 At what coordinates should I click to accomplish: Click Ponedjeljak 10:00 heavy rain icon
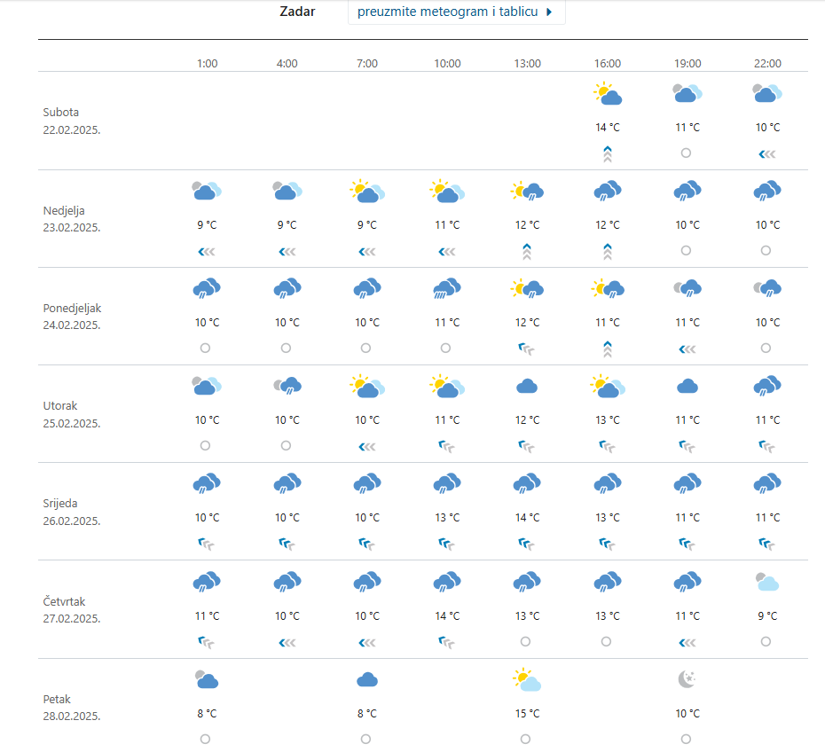coord(447,288)
